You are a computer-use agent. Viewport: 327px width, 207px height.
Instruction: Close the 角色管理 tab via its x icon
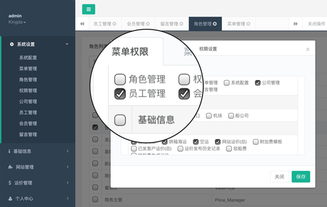(x=215, y=24)
